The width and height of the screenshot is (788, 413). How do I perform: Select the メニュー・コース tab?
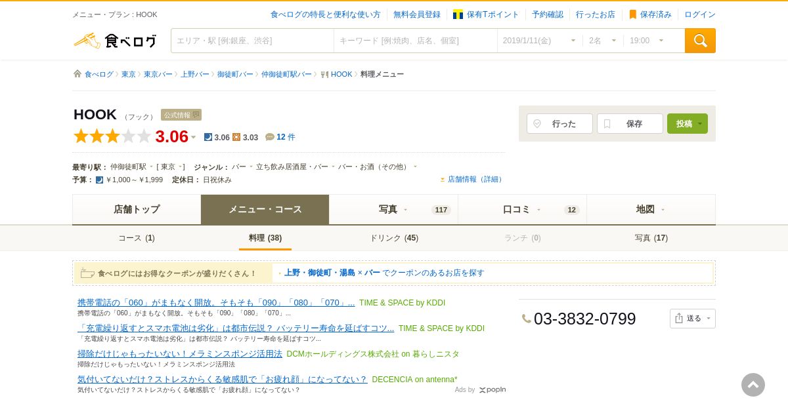click(x=265, y=209)
